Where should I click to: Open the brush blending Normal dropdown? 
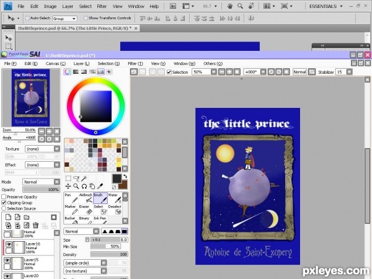pos(81,231)
